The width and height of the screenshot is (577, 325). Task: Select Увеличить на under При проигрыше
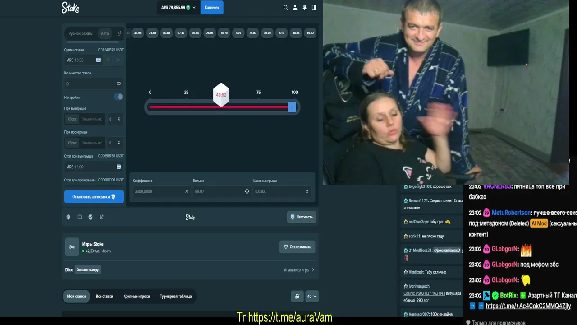click(92, 143)
